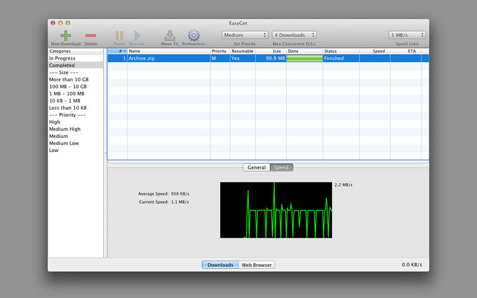477x298 pixels.
Task: Sort by the Done column header
Action: coord(305,51)
